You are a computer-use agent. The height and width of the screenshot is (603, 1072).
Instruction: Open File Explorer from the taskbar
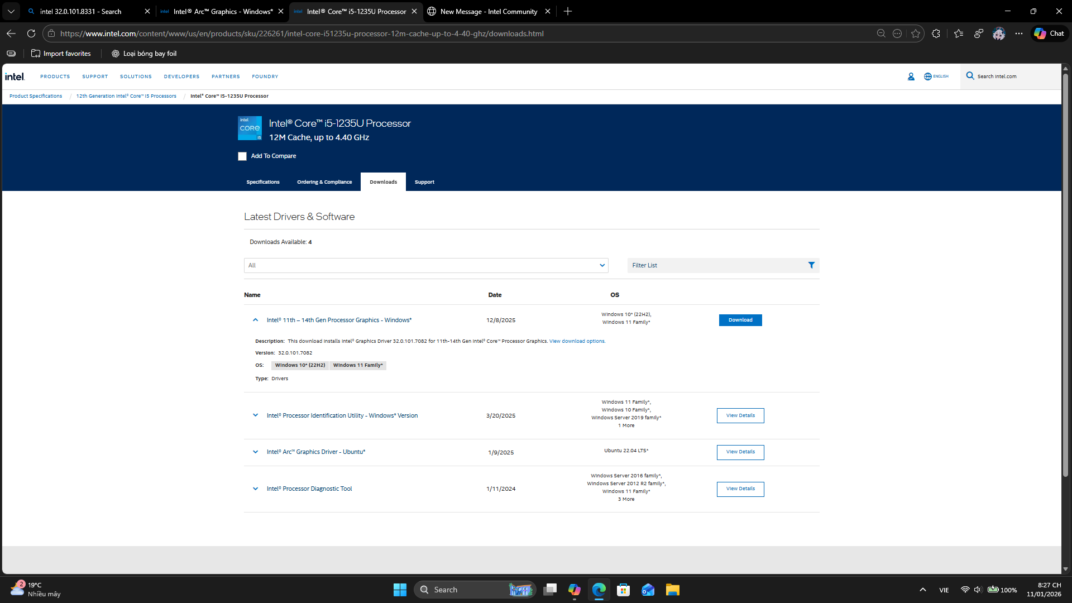click(672, 590)
